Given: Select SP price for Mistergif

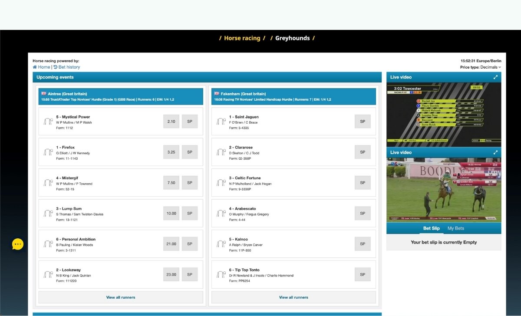Looking at the screenshot, I should coord(190,183).
